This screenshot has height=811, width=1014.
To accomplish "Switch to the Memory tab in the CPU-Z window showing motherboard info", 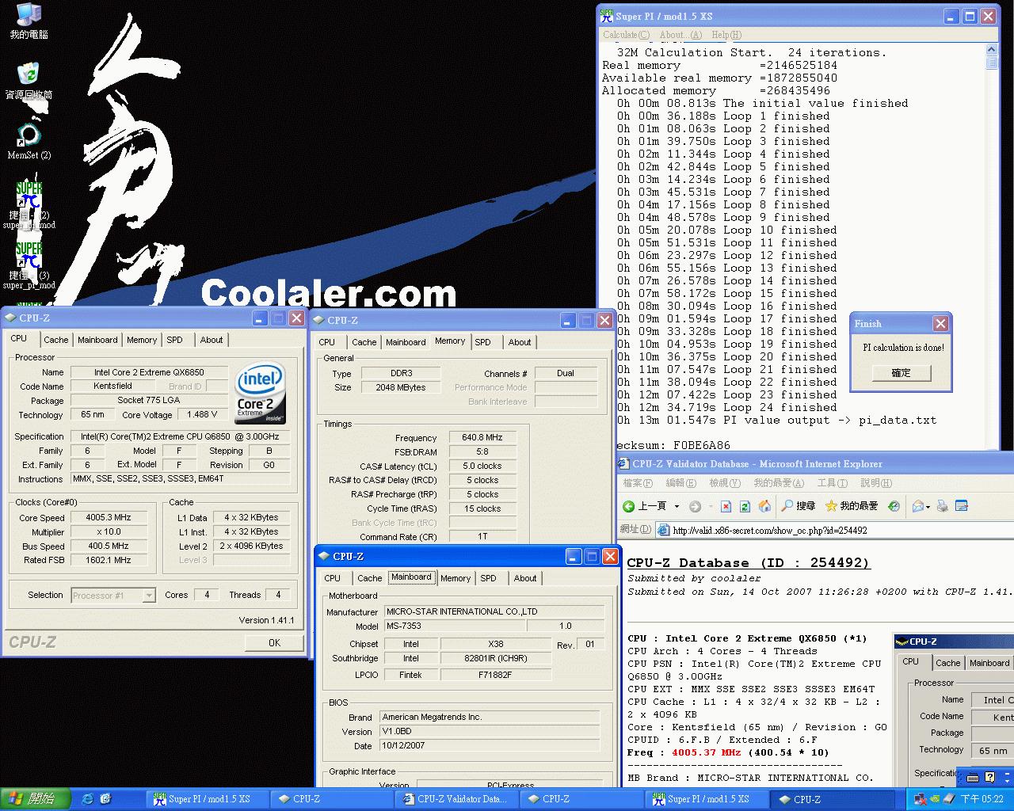I will click(456, 578).
